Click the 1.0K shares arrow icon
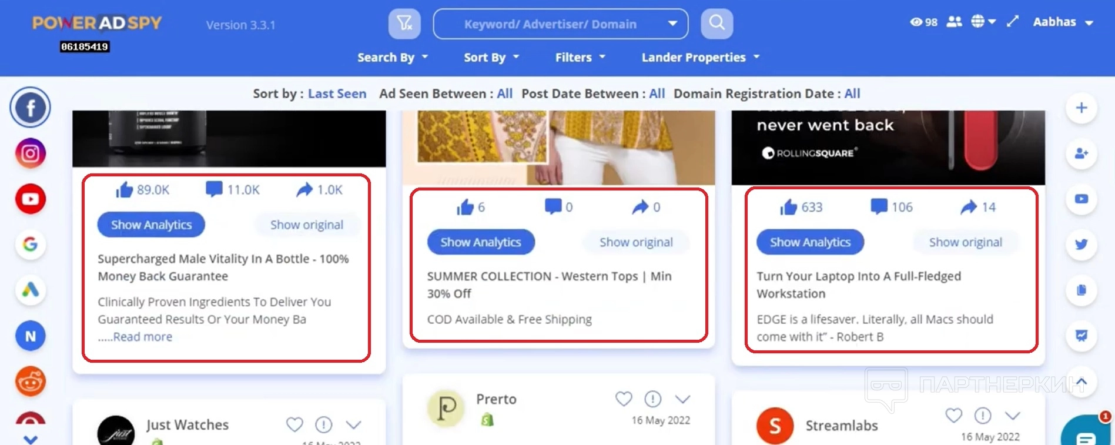Screen dimensions: 1115x445 click(304, 189)
